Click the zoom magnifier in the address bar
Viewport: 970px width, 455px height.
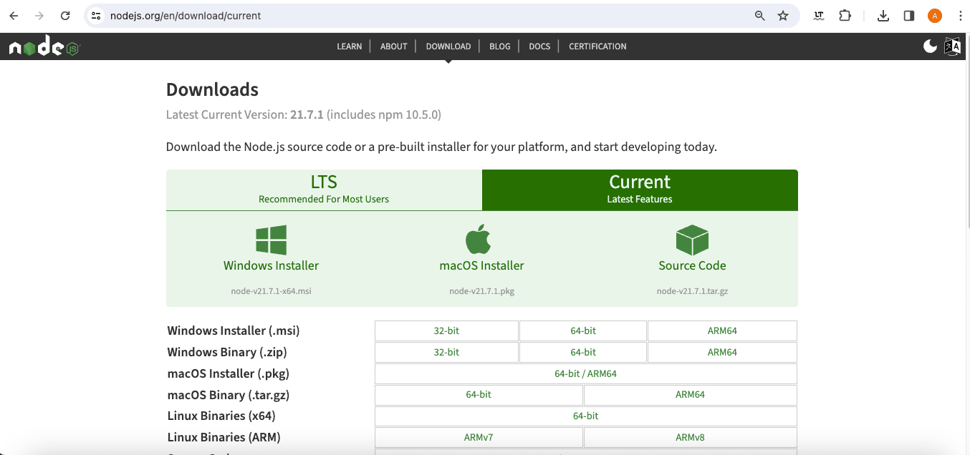click(x=759, y=15)
